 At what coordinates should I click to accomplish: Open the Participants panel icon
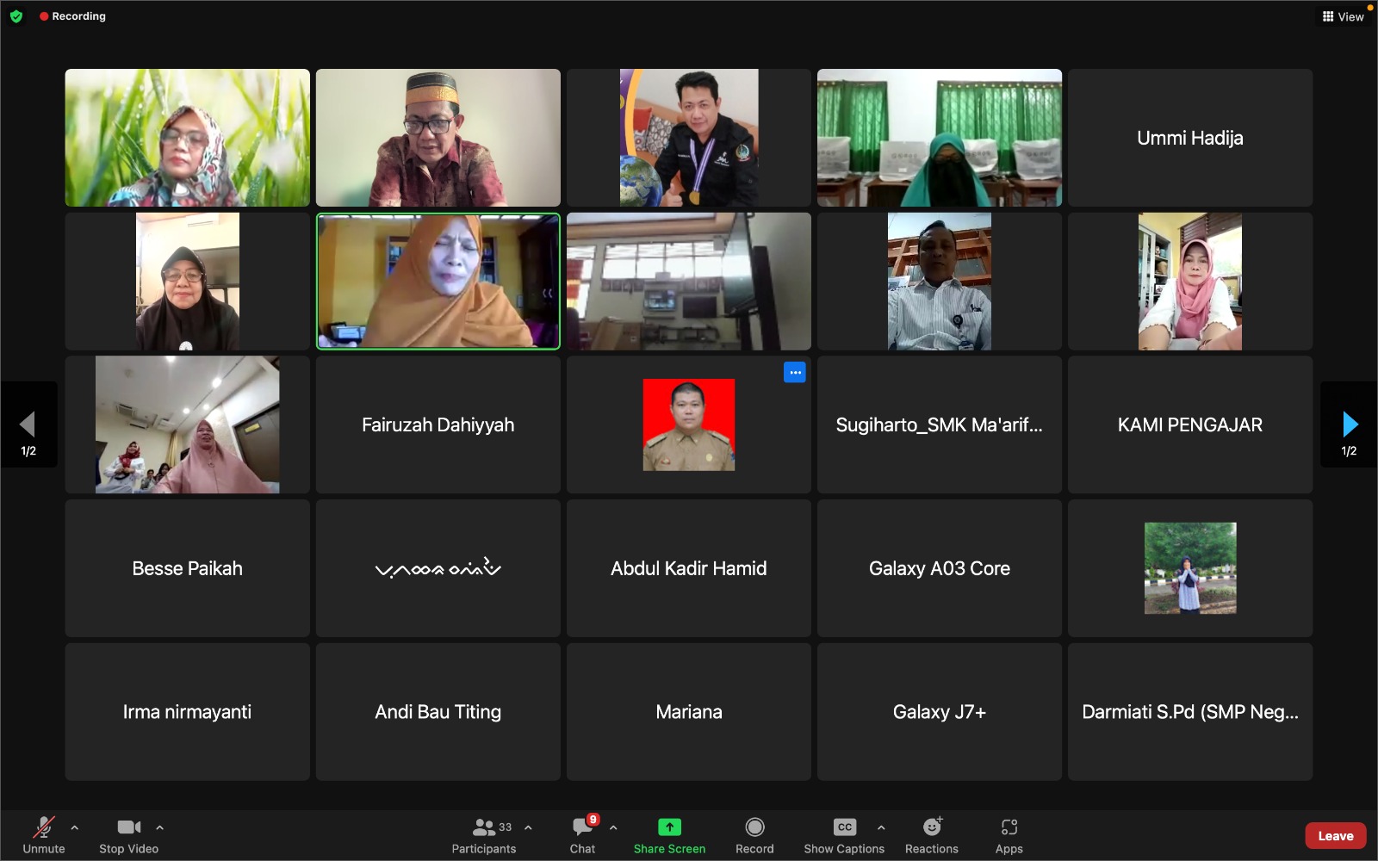point(483,827)
